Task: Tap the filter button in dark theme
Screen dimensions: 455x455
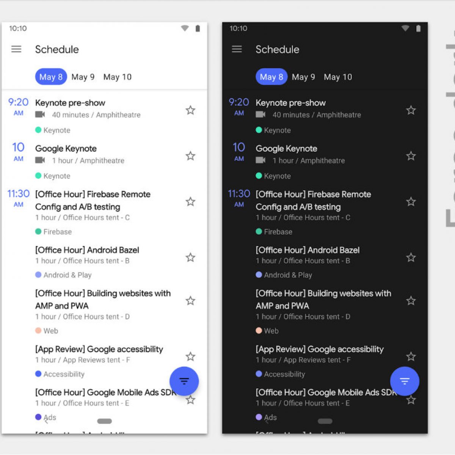Action: point(405,381)
